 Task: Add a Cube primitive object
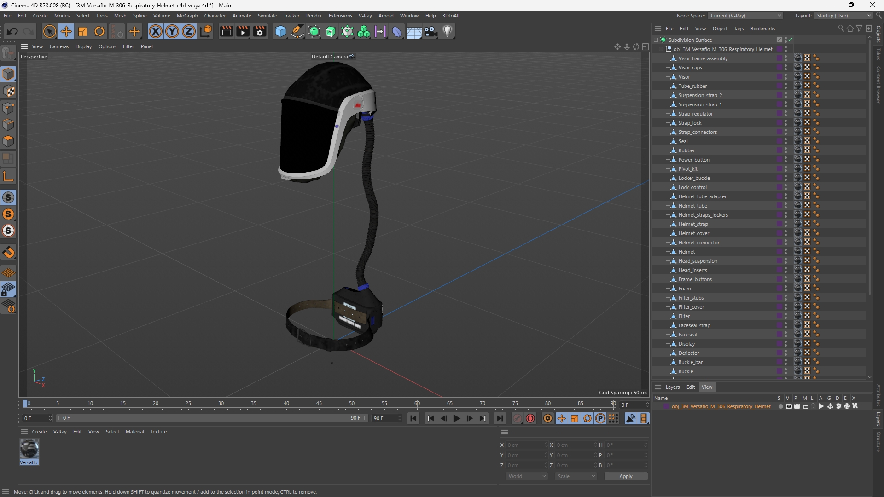pos(280,31)
